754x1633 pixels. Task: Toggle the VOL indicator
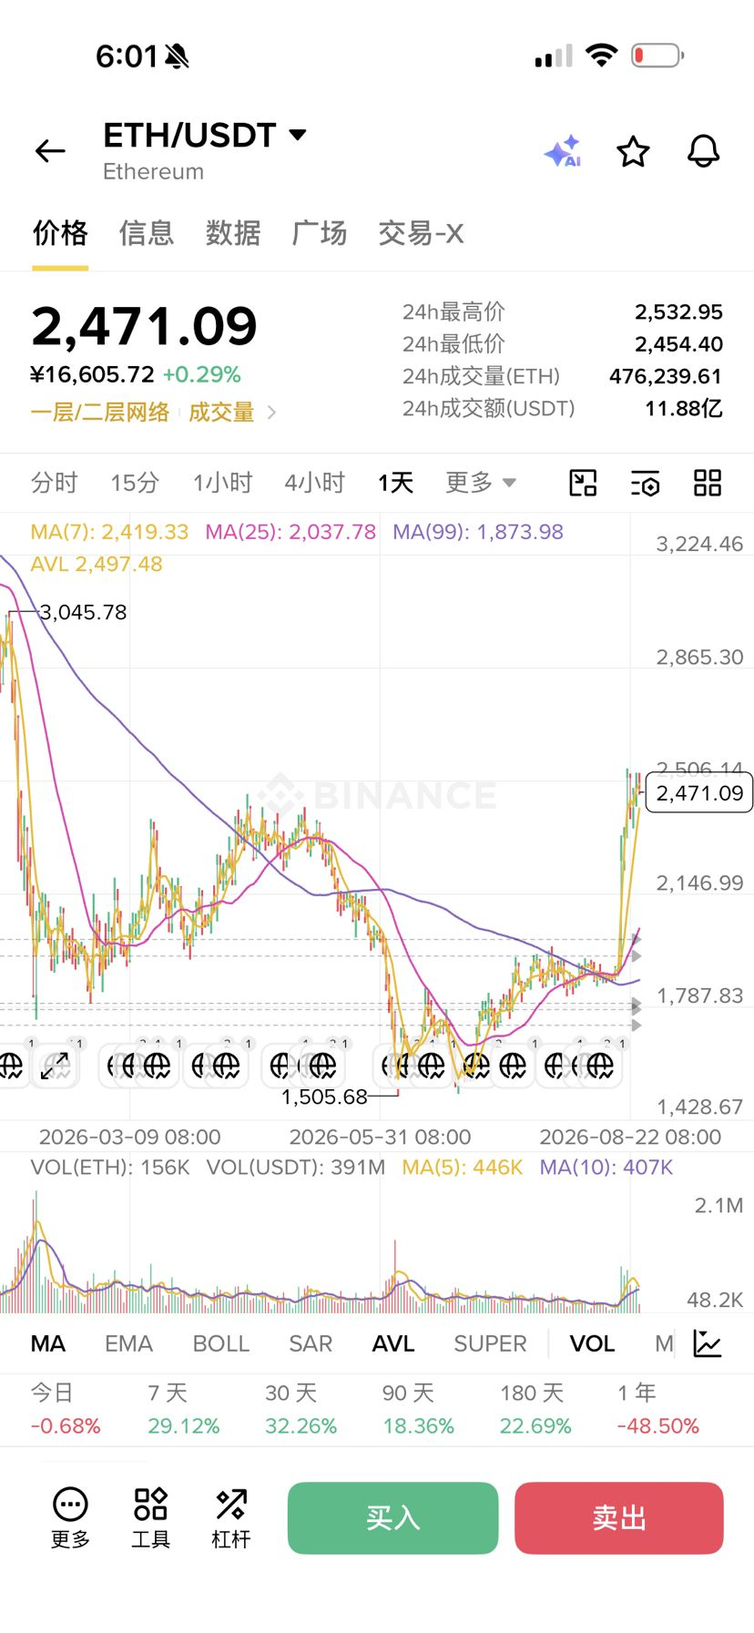click(x=592, y=1343)
